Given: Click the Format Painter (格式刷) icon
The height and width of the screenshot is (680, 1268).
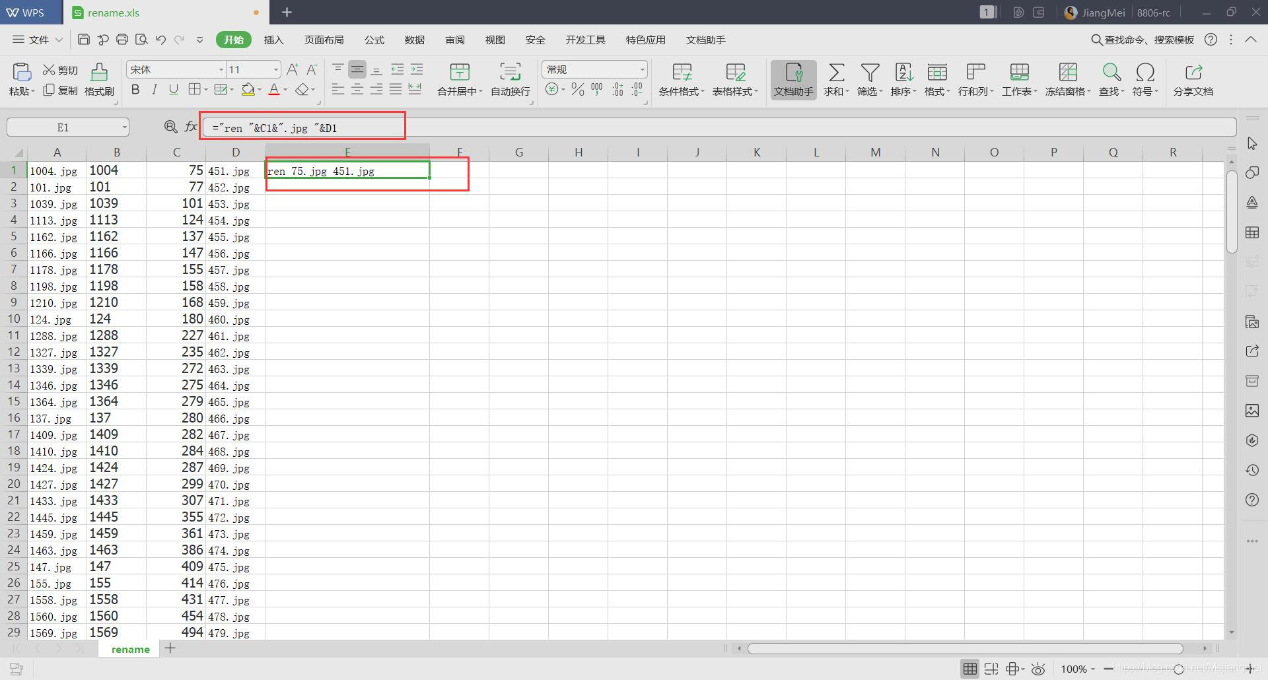Looking at the screenshot, I should [x=99, y=71].
